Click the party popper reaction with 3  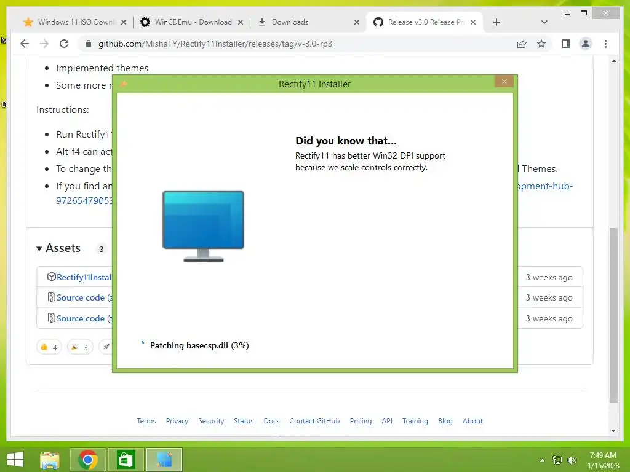coord(80,347)
